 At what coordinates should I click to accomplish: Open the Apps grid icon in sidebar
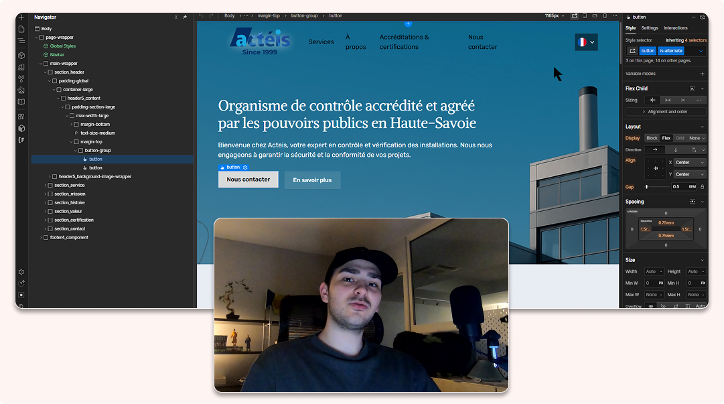coord(21,117)
